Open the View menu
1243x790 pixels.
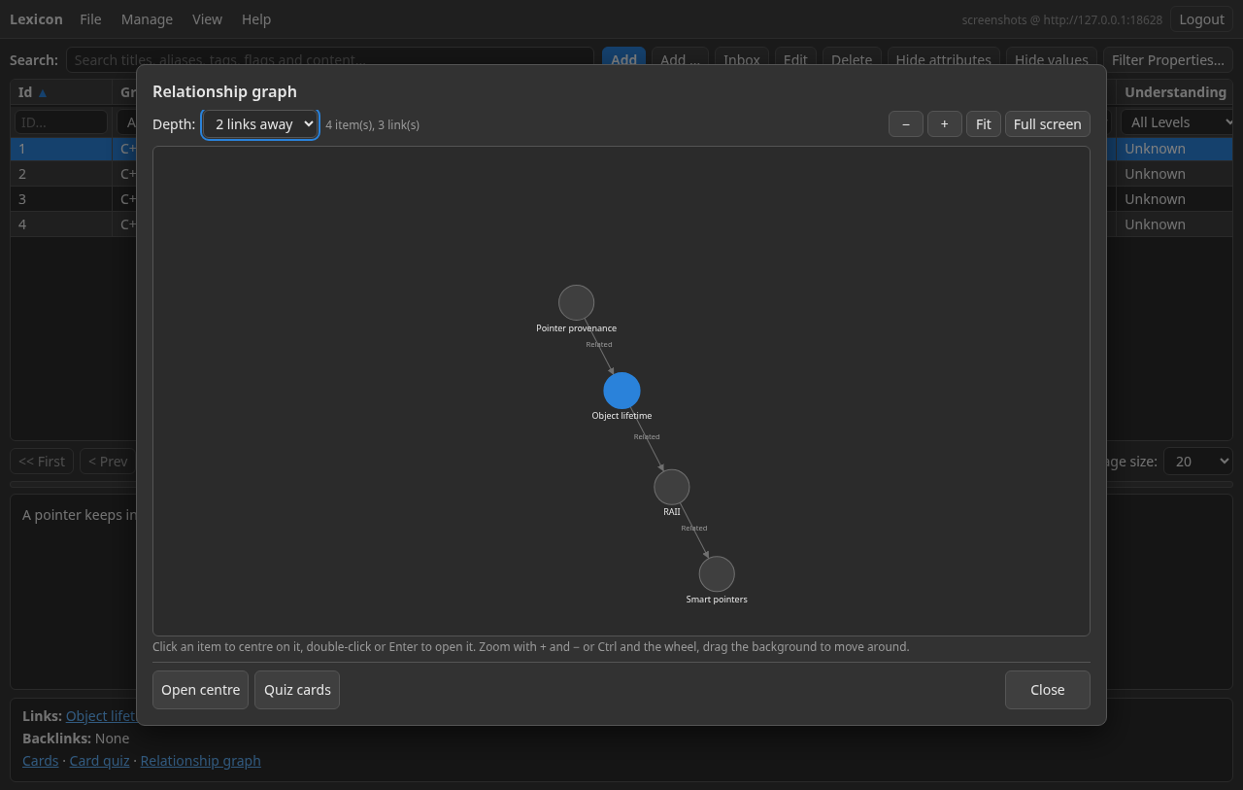tap(207, 19)
